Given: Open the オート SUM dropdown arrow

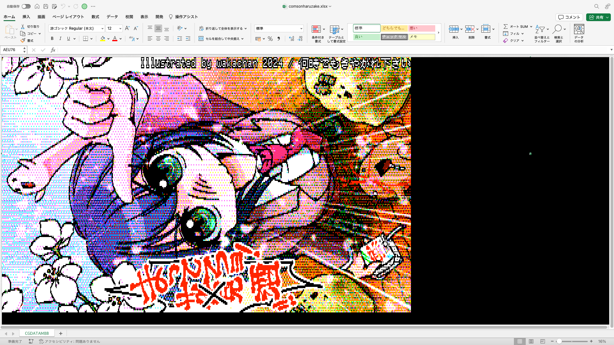Looking at the screenshot, I should coord(531,27).
